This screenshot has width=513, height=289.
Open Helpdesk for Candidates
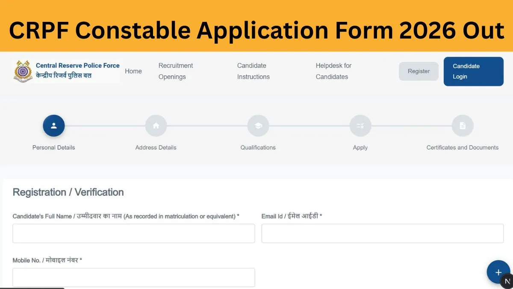tap(333, 71)
